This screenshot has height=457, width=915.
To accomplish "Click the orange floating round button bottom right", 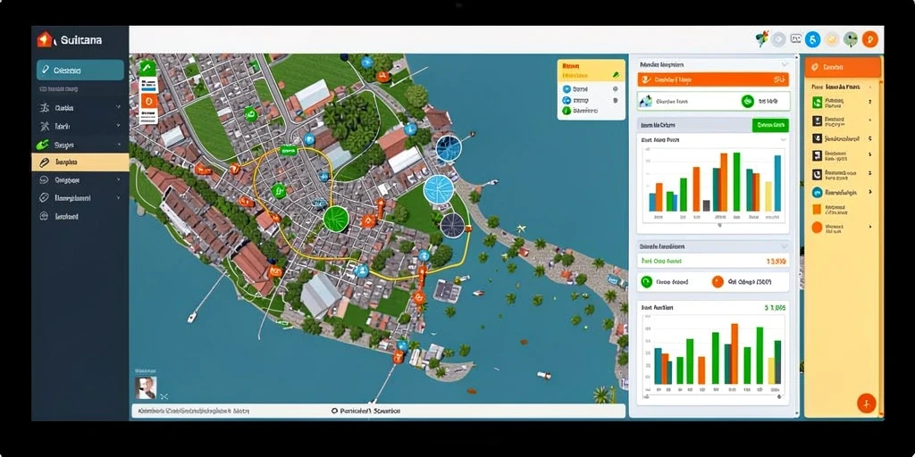I will (867, 403).
